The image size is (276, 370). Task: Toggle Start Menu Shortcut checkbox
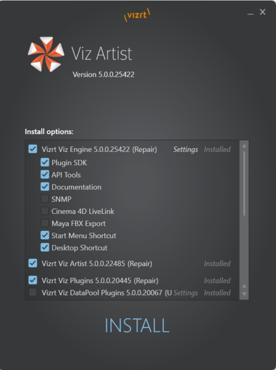[x=45, y=236]
